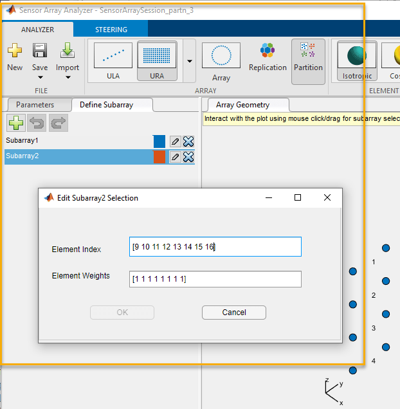Click the MATLAB logo in main title bar
Image resolution: width=400 pixels, height=409 pixels.
pyautogui.click(x=11, y=10)
